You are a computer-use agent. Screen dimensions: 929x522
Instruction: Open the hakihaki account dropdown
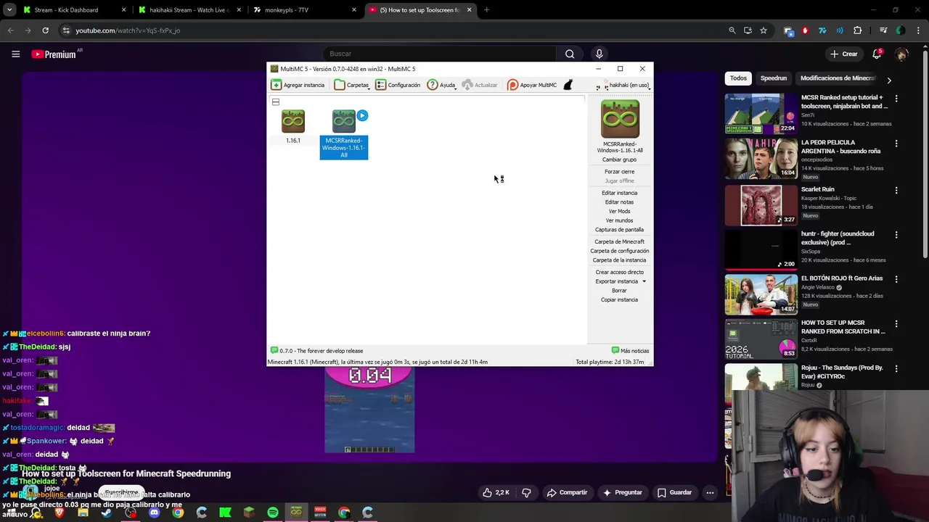(624, 85)
